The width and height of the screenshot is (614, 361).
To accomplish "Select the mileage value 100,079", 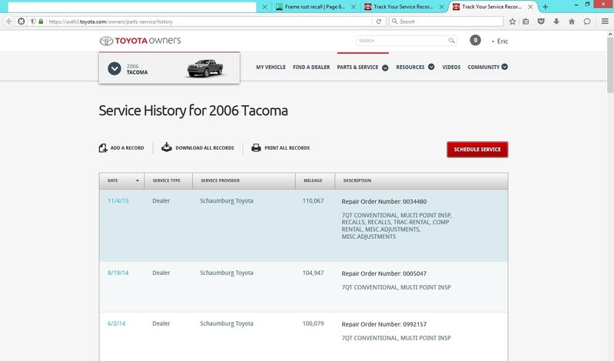I will 313,324.
